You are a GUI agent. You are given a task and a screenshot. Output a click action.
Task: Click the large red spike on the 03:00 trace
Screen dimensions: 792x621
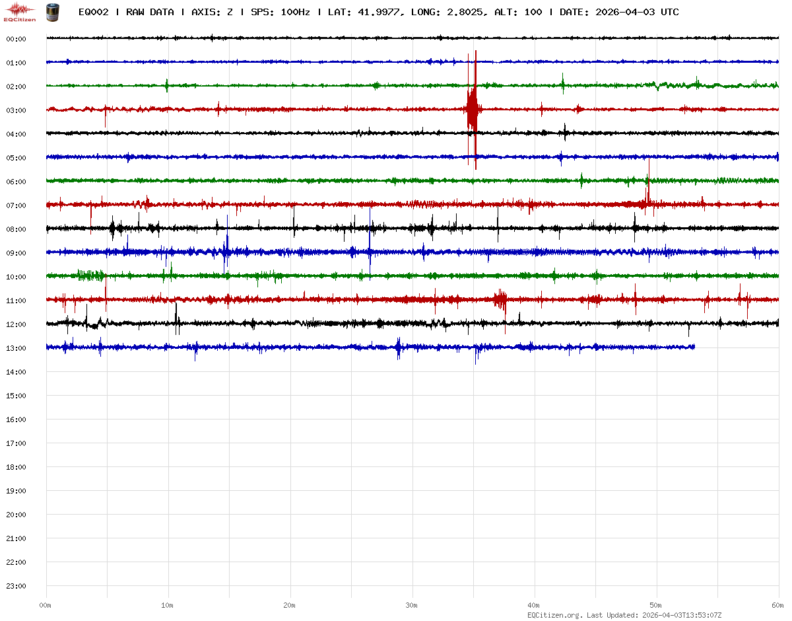pos(473,109)
